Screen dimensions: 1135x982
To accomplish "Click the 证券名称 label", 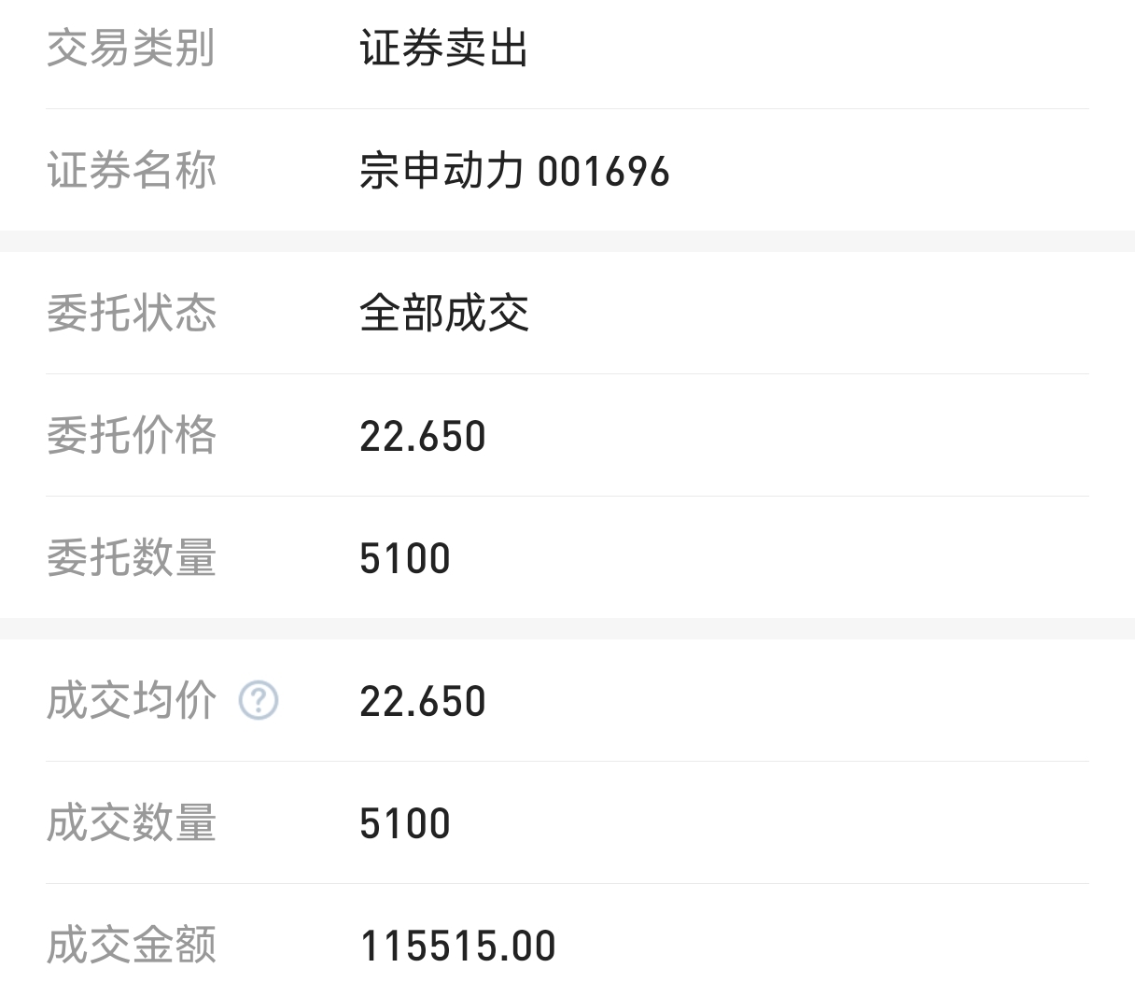I will [131, 172].
